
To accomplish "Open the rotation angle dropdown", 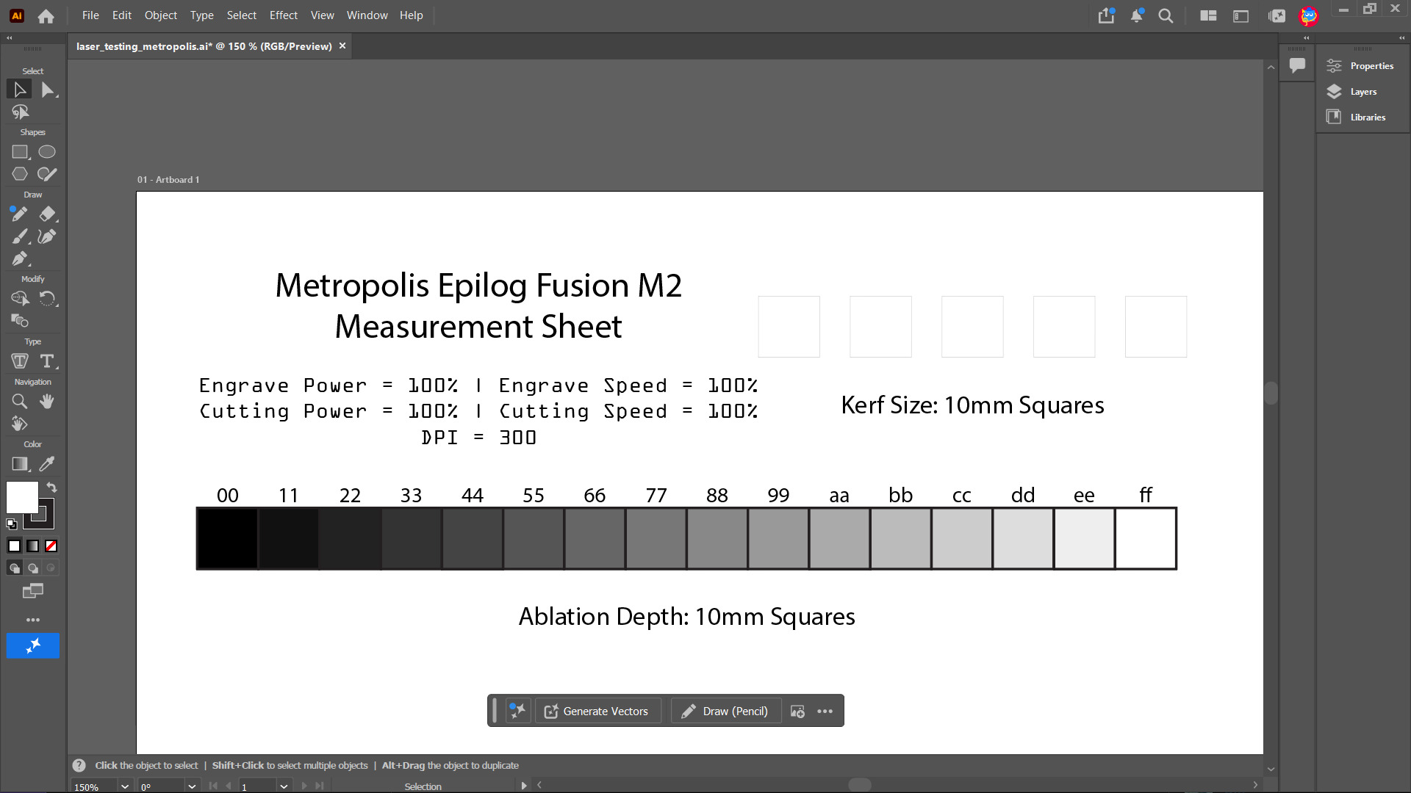I will (192, 786).
